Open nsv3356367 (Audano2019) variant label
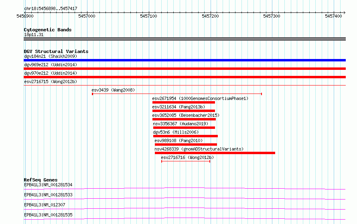 (x=181, y=124)
